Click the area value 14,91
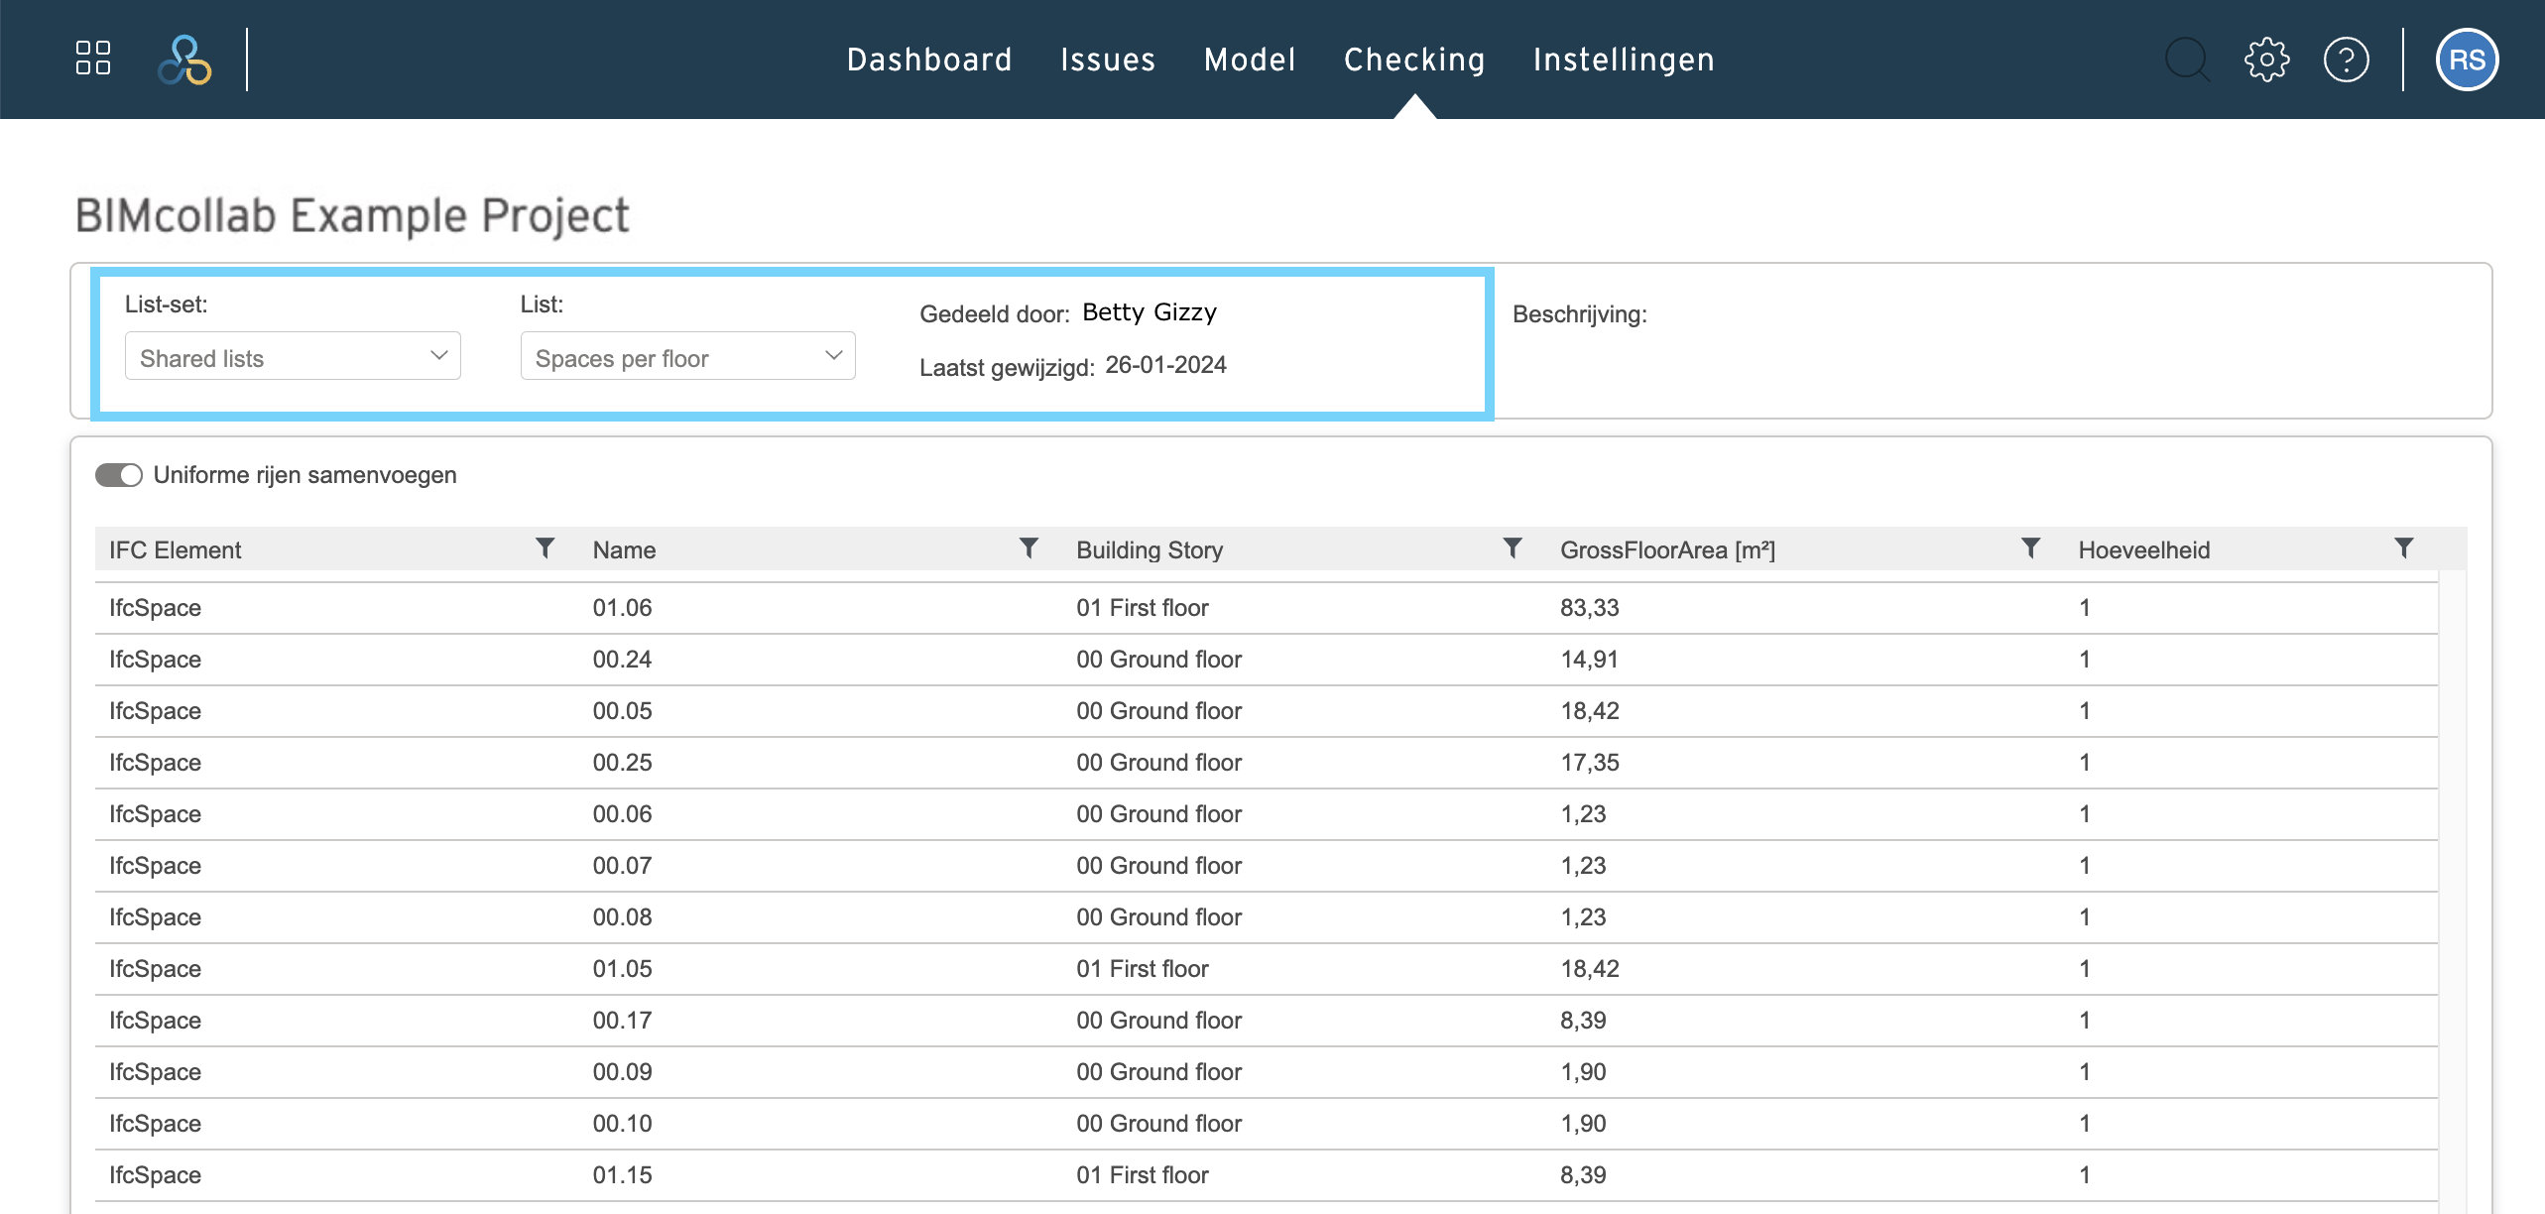 point(1589,660)
